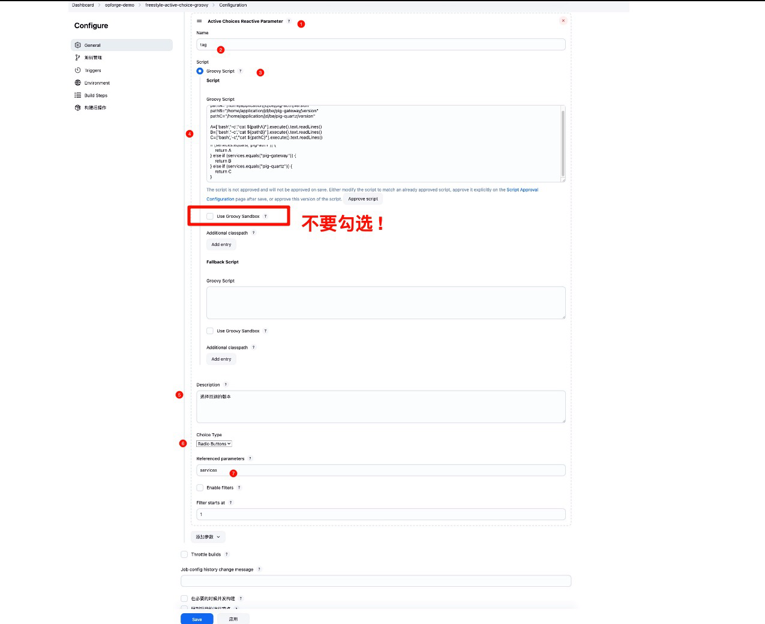Image resolution: width=765 pixels, height=624 pixels.
Task: Click the Fallback Groovy Script text area
Action: [x=385, y=302]
